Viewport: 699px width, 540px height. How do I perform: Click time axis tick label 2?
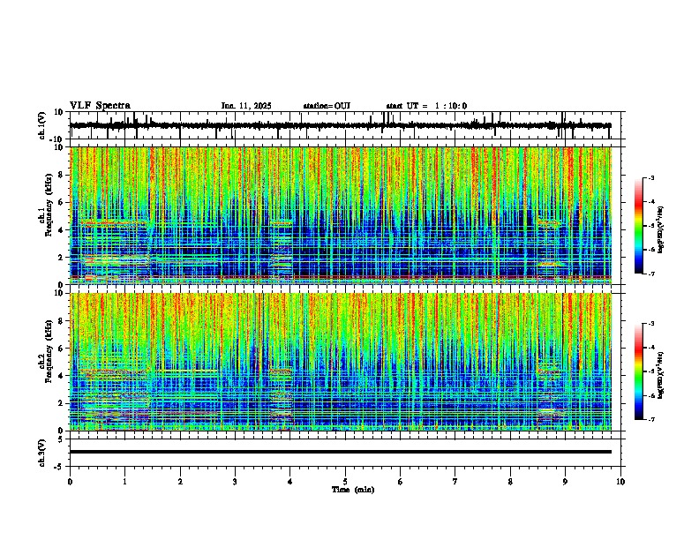click(x=180, y=482)
